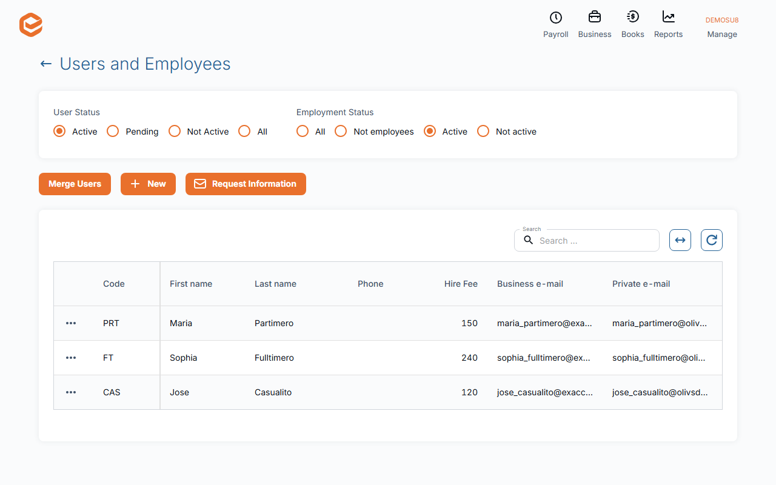The width and height of the screenshot is (776, 485).
Task: Click the Merge Users button
Action: pos(75,184)
